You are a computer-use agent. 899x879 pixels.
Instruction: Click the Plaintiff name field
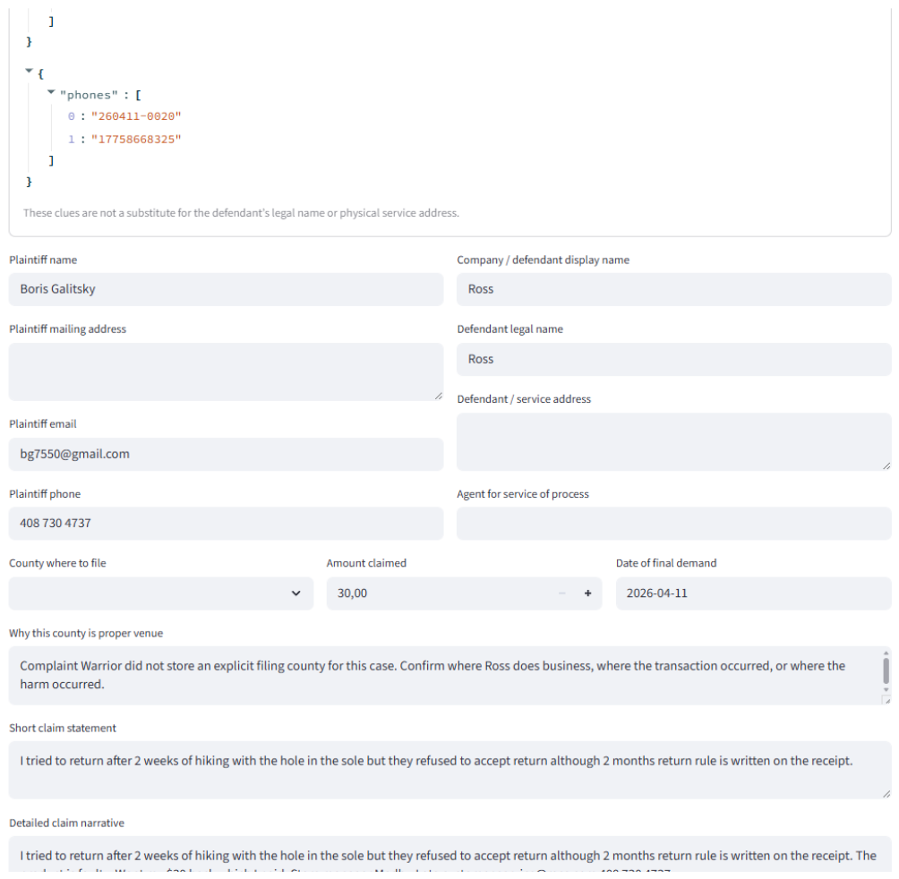226,289
